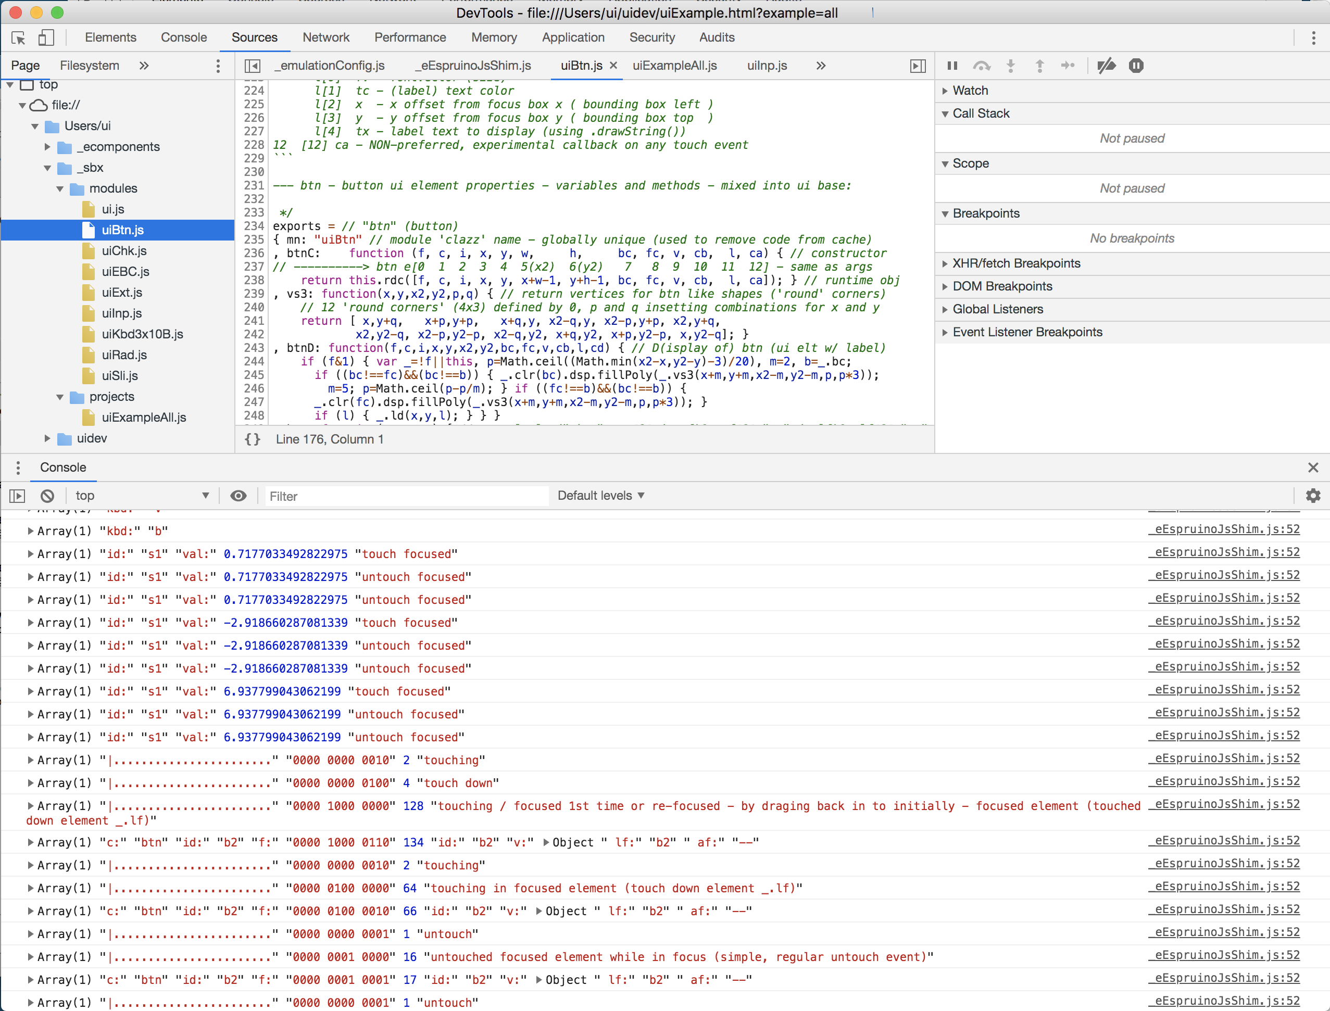The height and width of the screenshot is (1011, 1330).
Task: Open the Default levels dropdown
Action: (x=600, y=496)
